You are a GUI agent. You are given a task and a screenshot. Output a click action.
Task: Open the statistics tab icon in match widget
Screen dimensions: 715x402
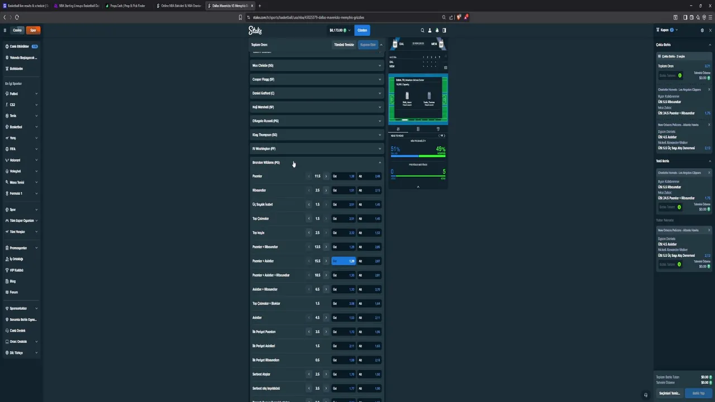(398, 129)
